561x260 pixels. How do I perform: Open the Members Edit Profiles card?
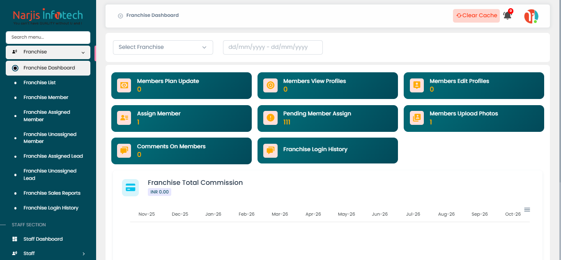click(x=474, y=85)
